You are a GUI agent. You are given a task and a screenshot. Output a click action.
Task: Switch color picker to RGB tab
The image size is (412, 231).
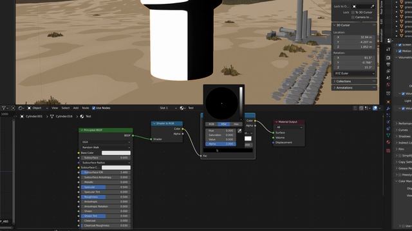[212, 124]
